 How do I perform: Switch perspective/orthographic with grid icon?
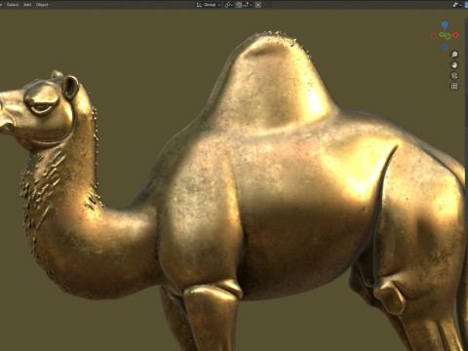[454, 86]
